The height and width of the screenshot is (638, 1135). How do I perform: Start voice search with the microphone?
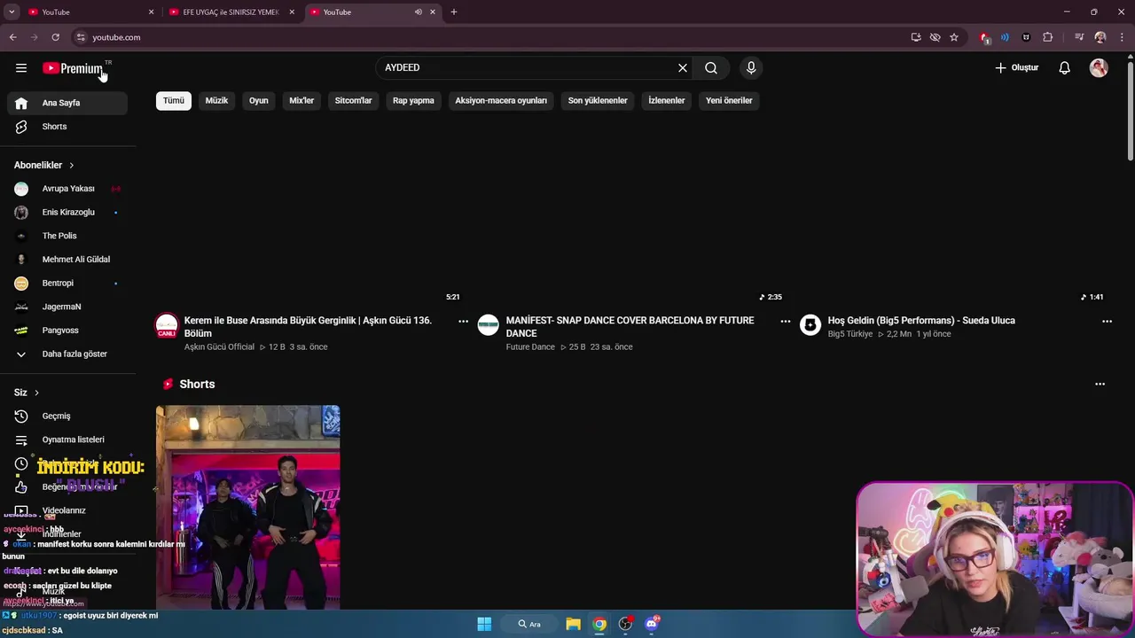[x=751, y=68]
